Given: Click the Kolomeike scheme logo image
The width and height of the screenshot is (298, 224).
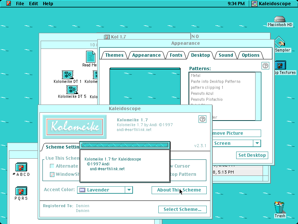Looking at the screenshot, I should tap(74, 127).
